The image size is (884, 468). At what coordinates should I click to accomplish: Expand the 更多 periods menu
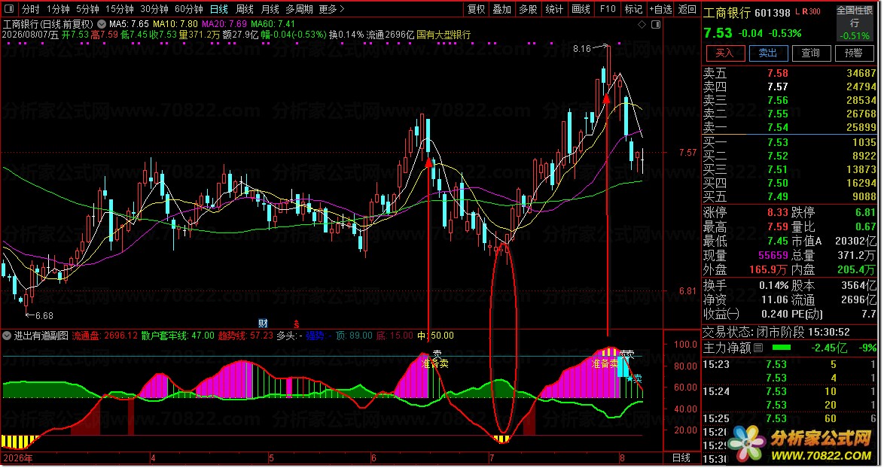click(x=331, y=9)
